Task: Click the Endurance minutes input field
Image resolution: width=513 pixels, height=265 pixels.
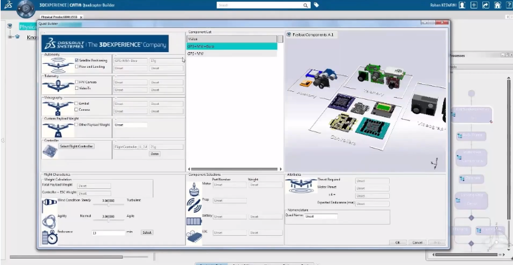Action: click(108, 233)
